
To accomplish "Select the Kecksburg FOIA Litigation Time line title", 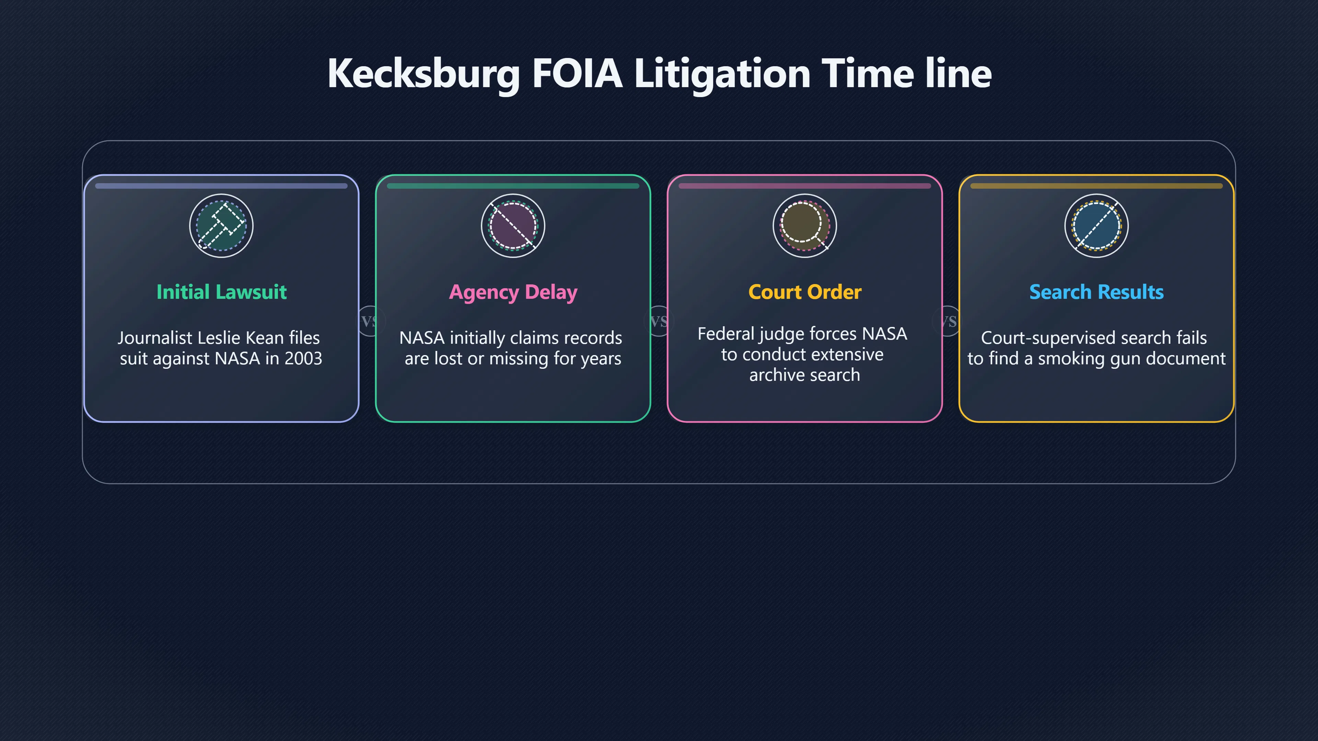I will coord(659,73).
